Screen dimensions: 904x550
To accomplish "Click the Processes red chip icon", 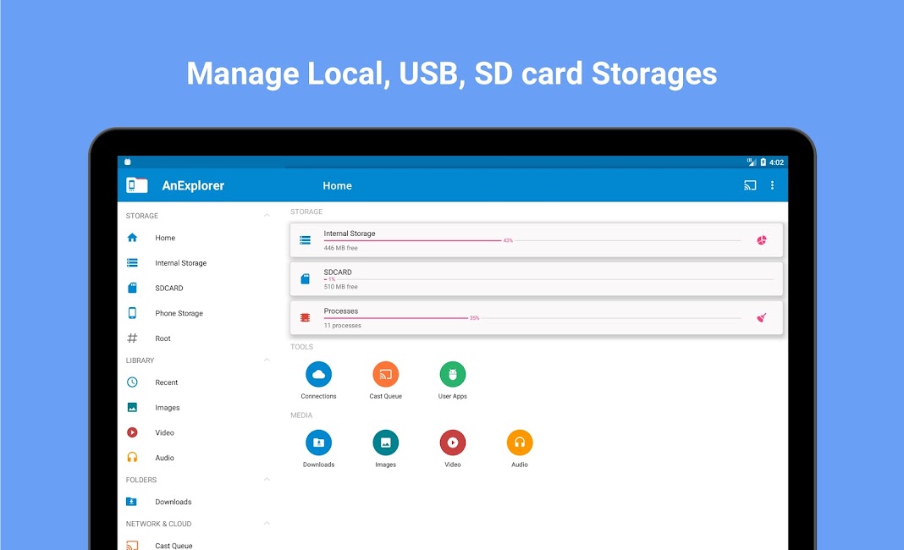I will coord(305,317).
